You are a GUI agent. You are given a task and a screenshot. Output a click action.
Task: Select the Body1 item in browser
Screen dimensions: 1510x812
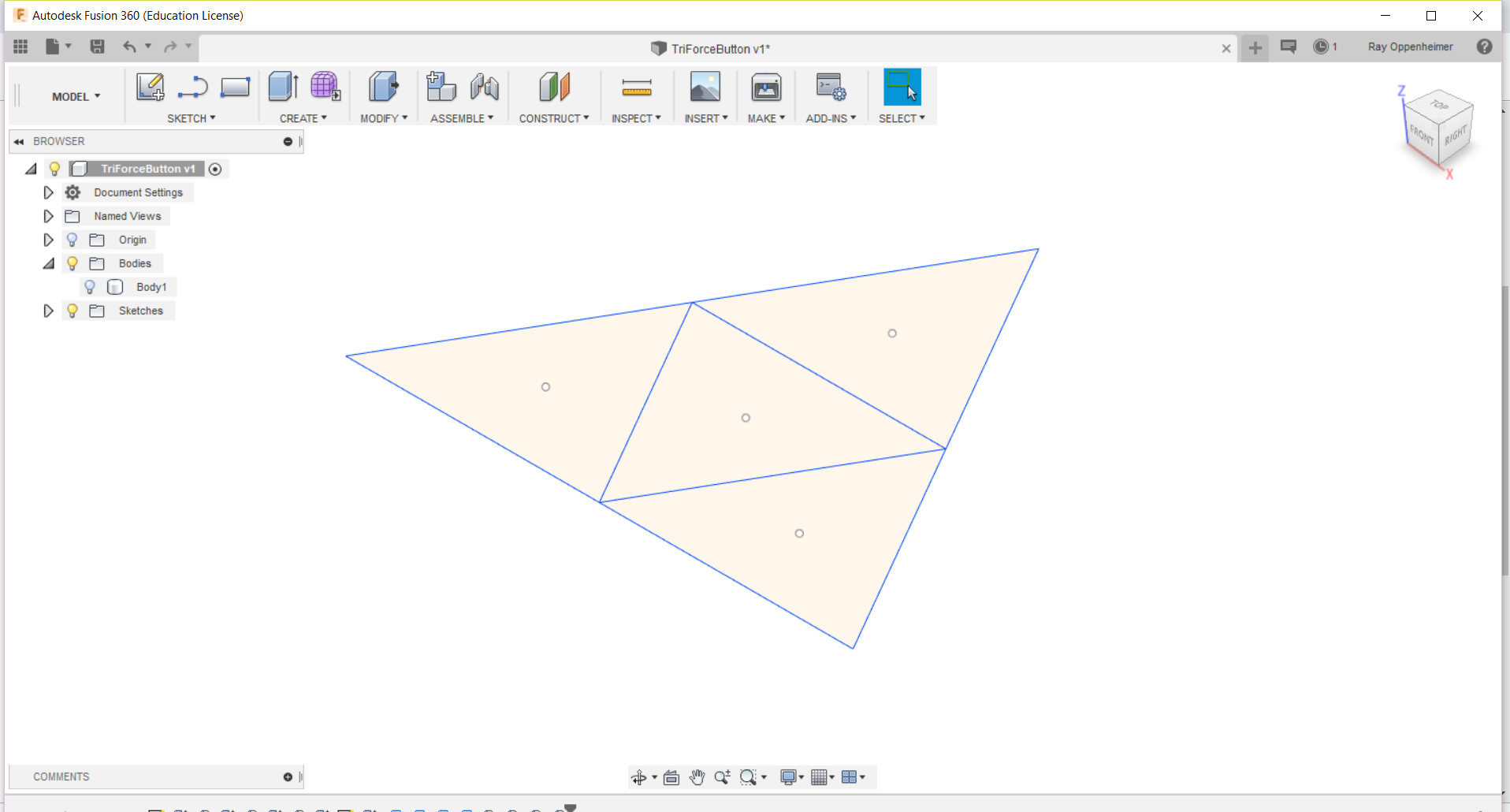151,287
